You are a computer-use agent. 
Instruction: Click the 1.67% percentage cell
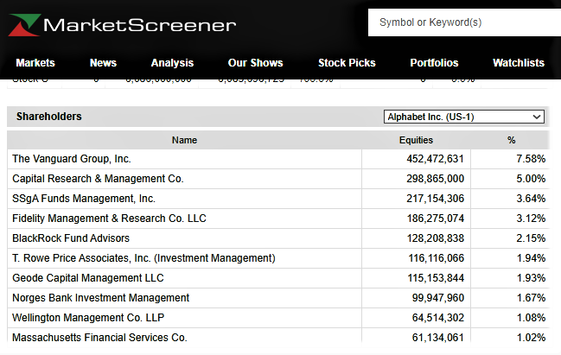click(x=531, y=298)
